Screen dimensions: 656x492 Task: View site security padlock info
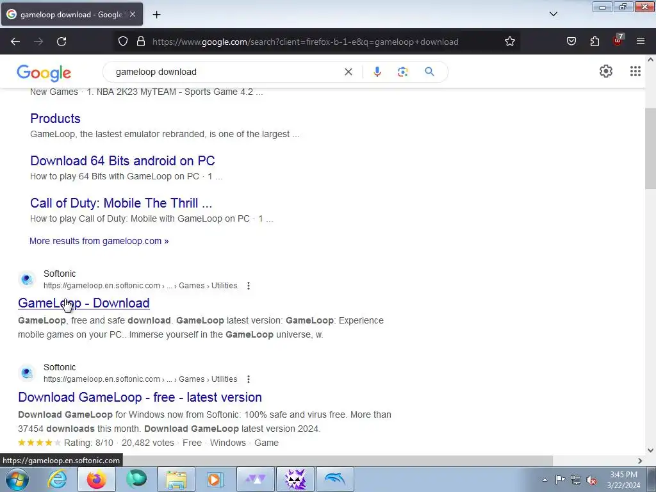pos(141,42)
